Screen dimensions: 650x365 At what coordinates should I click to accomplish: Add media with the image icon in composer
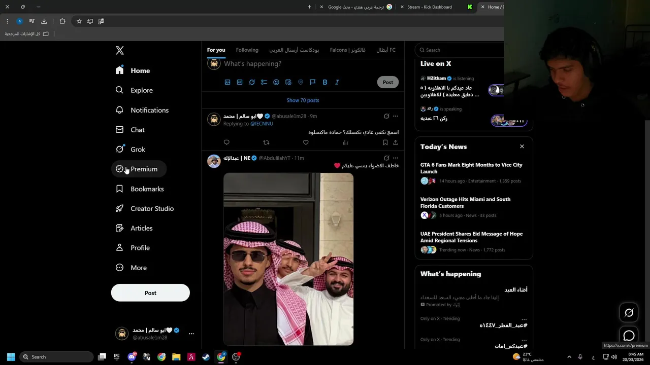(227, 82)
